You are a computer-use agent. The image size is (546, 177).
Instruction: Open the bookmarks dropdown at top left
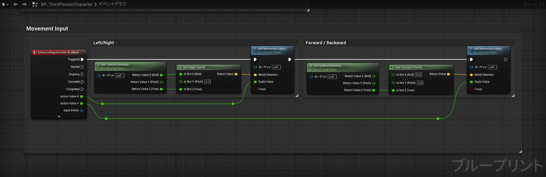(x=5, y=4)
